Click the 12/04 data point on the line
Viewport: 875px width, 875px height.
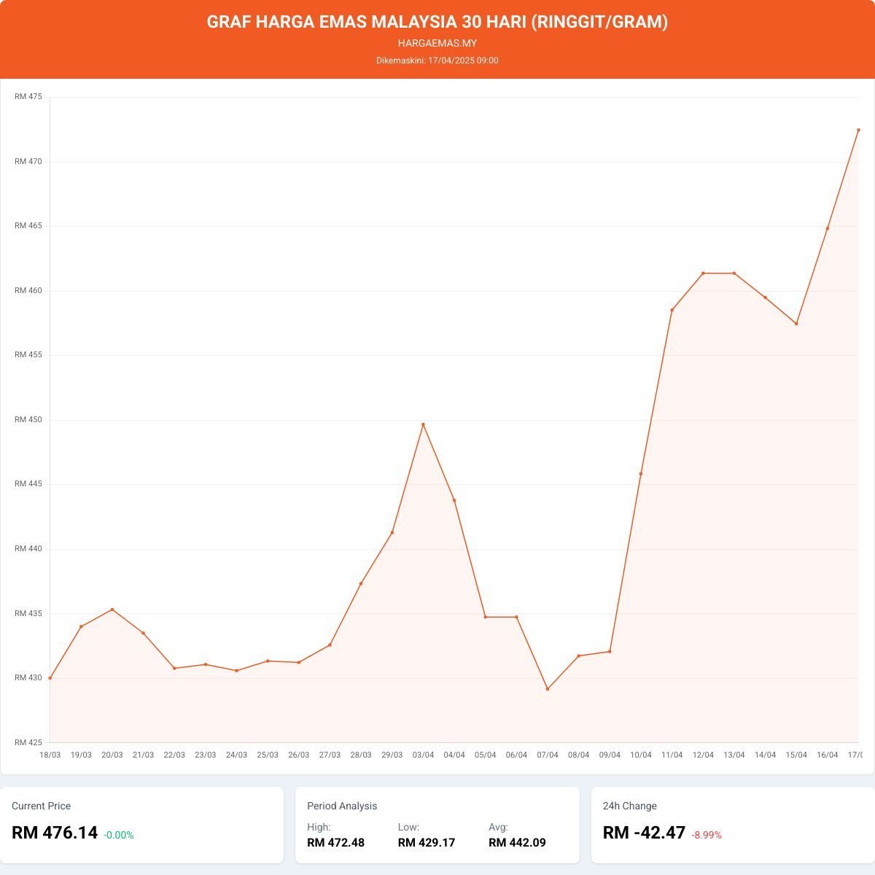tap(703, 273)
